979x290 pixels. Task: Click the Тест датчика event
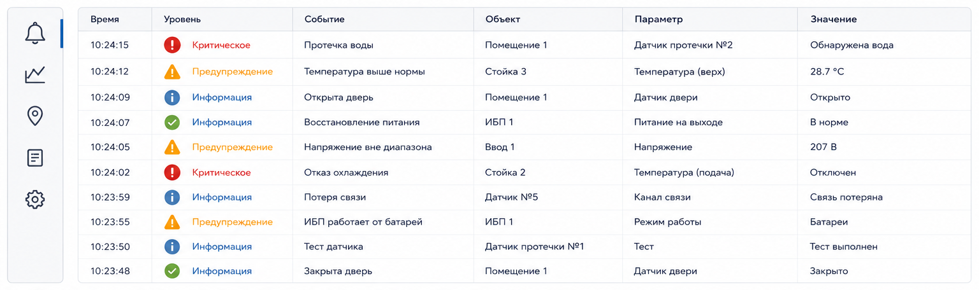pyautogui.click(x=333, y=247)
